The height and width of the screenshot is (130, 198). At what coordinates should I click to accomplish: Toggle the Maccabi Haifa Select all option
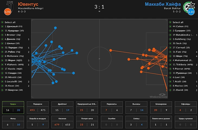click(170, 22)
